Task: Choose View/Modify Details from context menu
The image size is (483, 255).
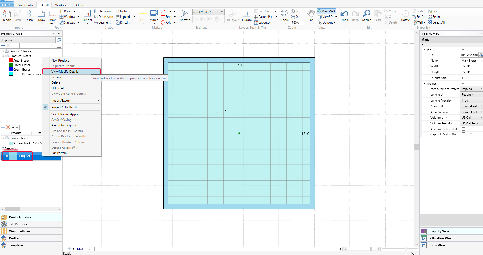Action: (71, 71)
